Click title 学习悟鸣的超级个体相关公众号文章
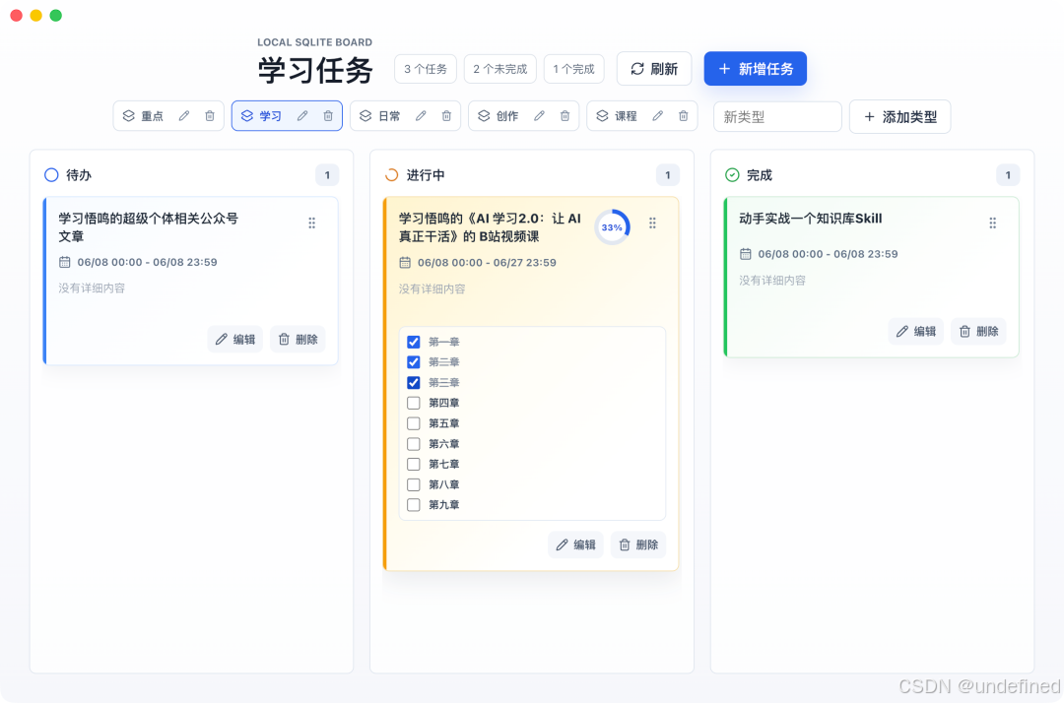 pyautogui.click(x=148, y=227)
